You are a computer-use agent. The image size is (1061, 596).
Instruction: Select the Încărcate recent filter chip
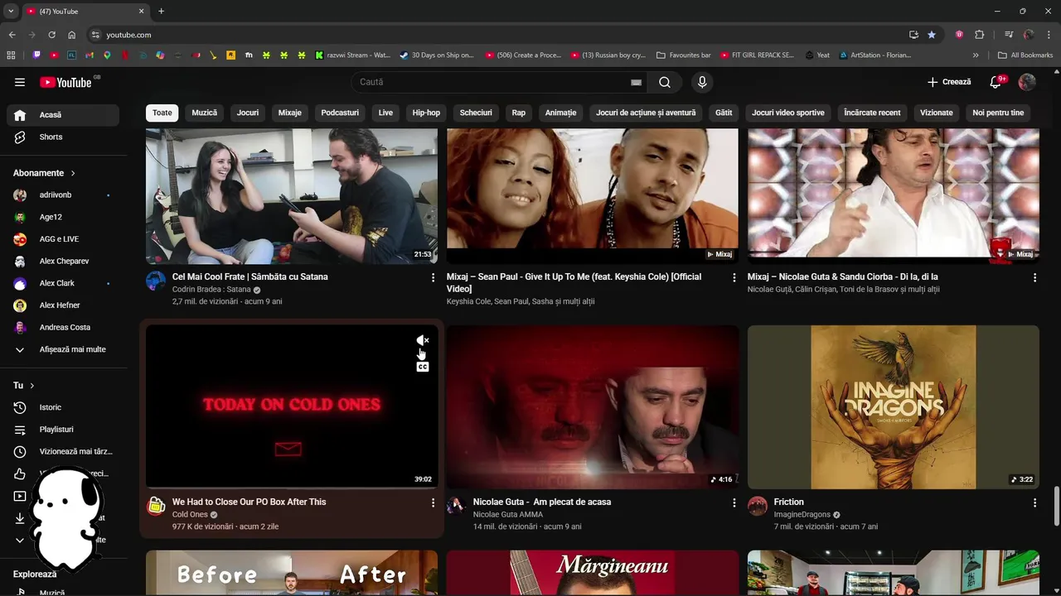click(872, 113)
